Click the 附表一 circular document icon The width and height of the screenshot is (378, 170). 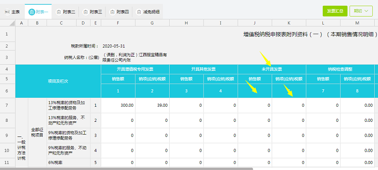tap(32, 12)
